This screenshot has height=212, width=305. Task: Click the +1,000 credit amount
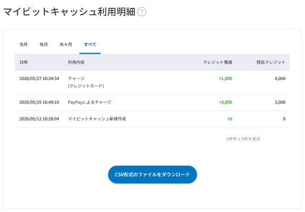pyautogui.click(x=226, y=78)
